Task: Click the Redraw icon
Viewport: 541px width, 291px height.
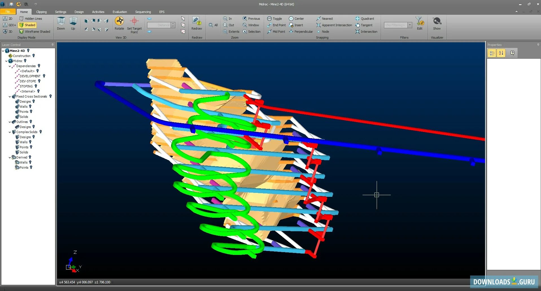Action: (x=197, y=24)
